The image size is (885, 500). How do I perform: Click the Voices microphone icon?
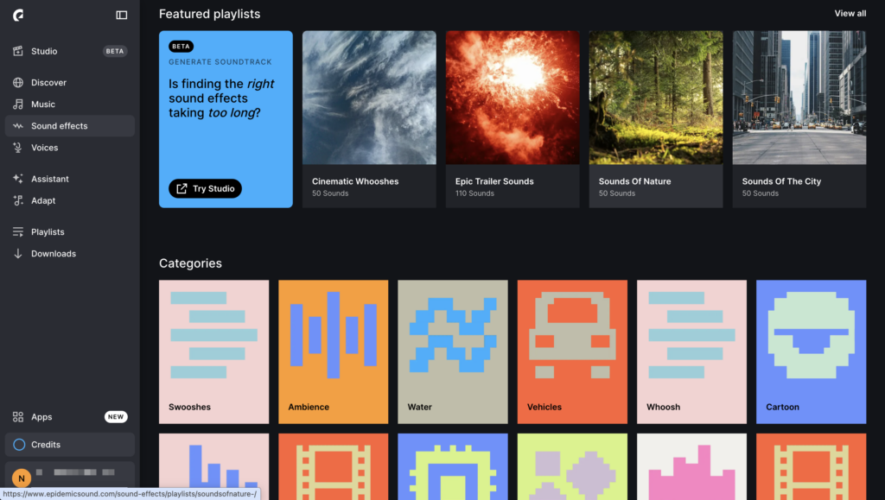point(18,148)
